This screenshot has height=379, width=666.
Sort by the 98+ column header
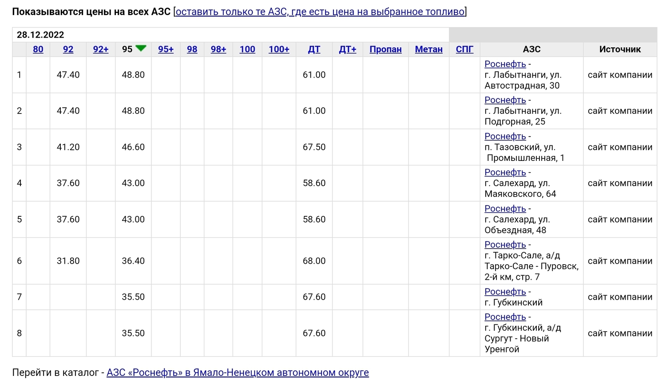(218, 49)
